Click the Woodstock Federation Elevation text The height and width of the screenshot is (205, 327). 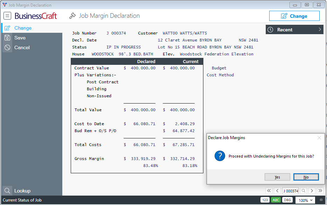[217, 54]
